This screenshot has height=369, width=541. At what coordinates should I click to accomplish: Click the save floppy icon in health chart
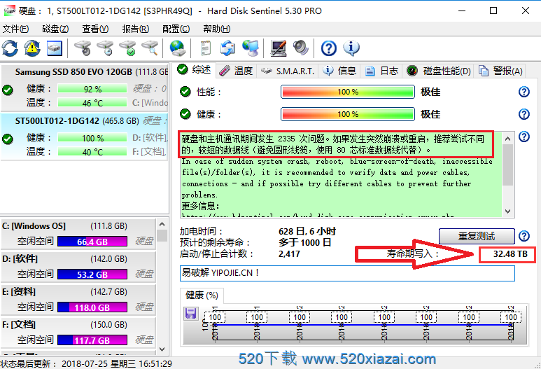pos(190,314)
